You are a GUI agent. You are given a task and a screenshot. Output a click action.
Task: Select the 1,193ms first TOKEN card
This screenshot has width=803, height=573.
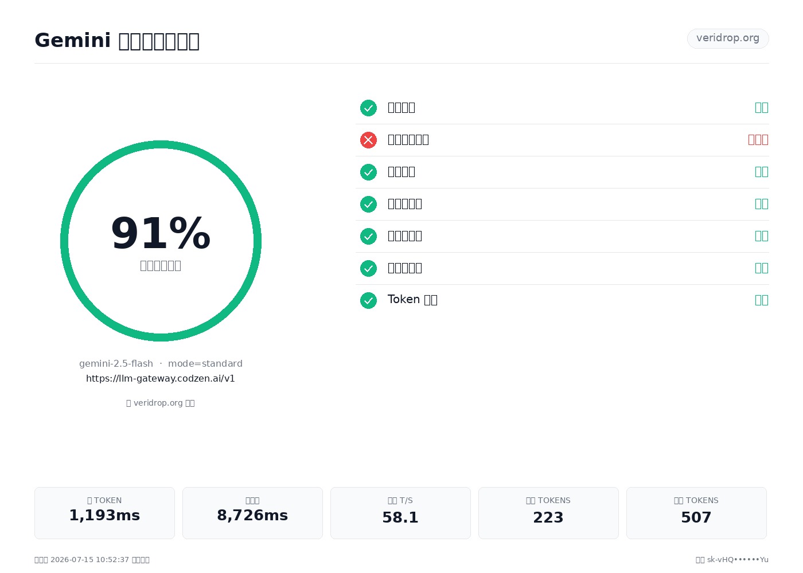tap(104, 513)
